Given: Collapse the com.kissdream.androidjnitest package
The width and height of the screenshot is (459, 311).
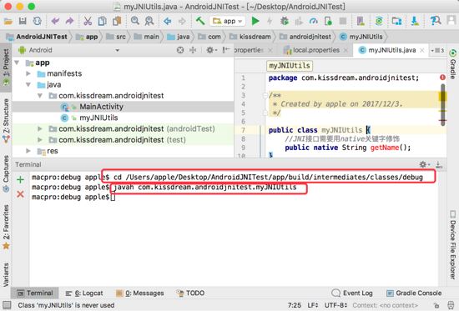Looking at the screenshot, I should pos(40,96).
